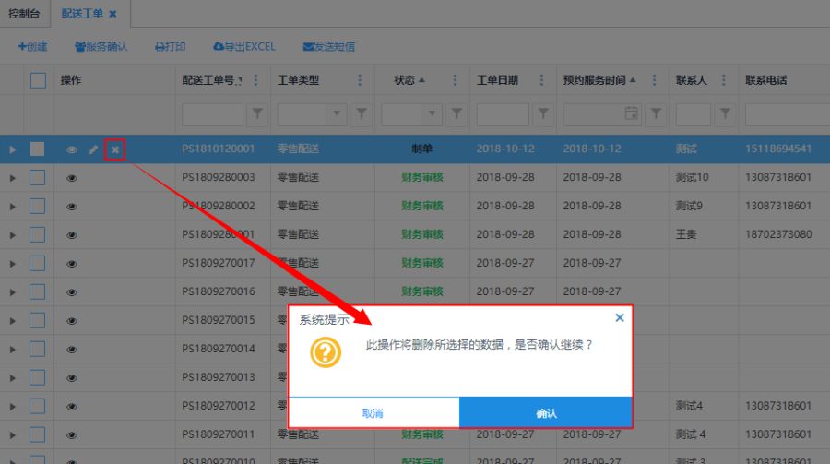Click the 取消 button in dialog
This screenshot has width=830, height=464.
373,413
